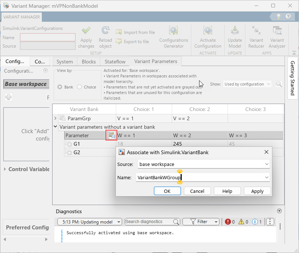Click the W == 1 column header
The image size is (299, 253).
pyautogui.click(x=144, y=135)
